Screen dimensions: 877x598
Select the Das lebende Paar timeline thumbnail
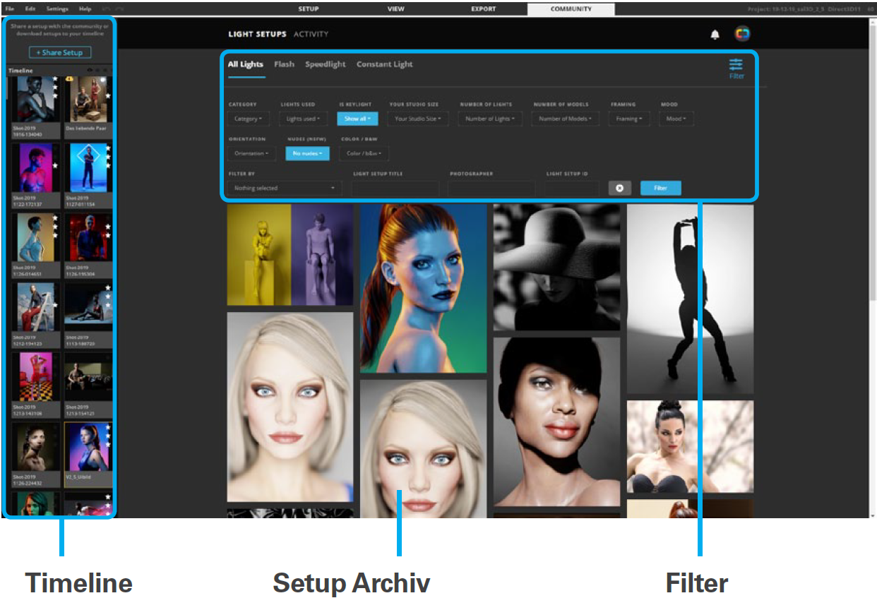88,104
